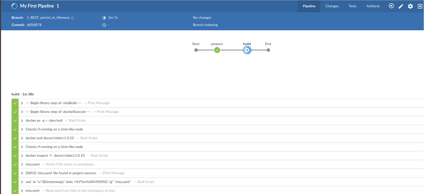
Task: Expand the sed timestamp shell script step
Action: pyautogui.click(x=22, y=182)
